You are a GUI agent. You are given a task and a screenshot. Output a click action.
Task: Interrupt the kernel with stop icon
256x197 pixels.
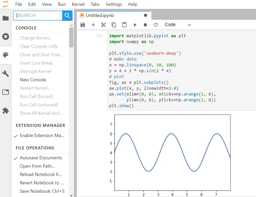(145, 25)
